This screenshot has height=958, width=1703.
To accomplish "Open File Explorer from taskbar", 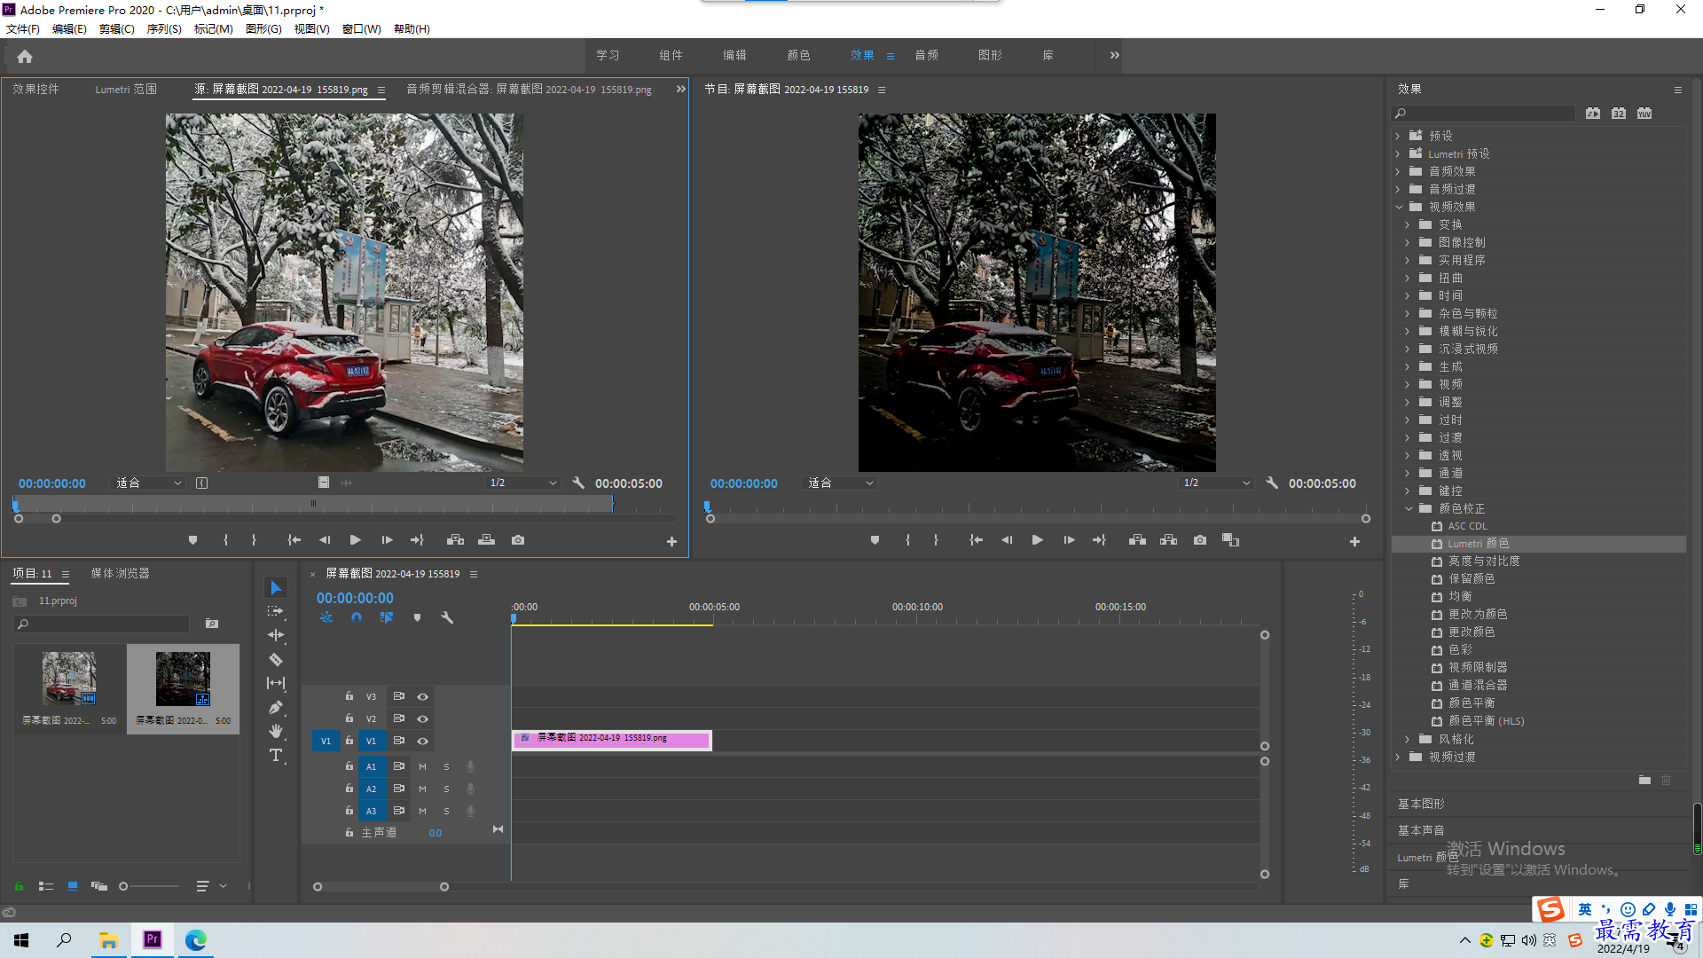I will pyautogui.click(x=109, y=940).
